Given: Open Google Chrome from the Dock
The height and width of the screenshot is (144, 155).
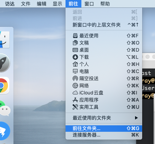Looking at the screenshot, I should (4, 86).
